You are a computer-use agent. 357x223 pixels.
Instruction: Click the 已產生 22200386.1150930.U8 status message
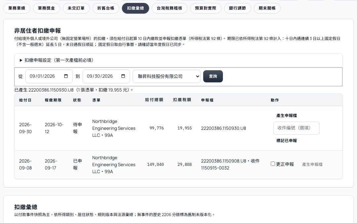73,90
